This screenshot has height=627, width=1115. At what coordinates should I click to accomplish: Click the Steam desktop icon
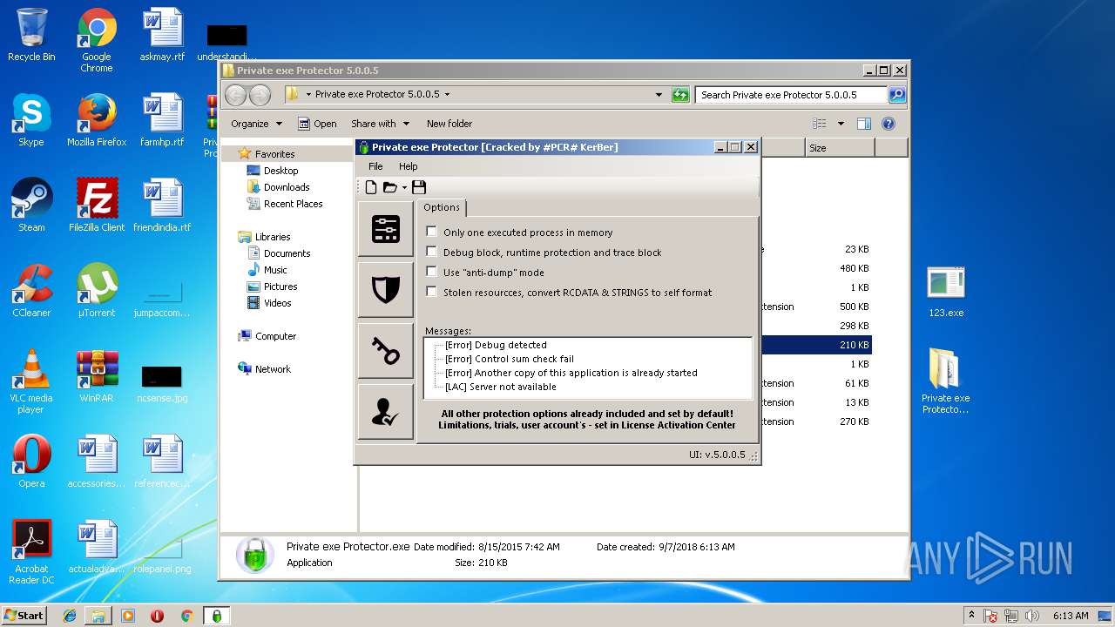coord(31,206)
